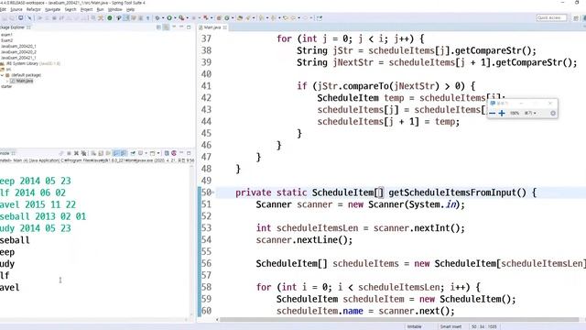The height and width of the screenshot is (330, 586).
Task: Toggle the highlighted main toolbar button
Action: coord(125,18)
